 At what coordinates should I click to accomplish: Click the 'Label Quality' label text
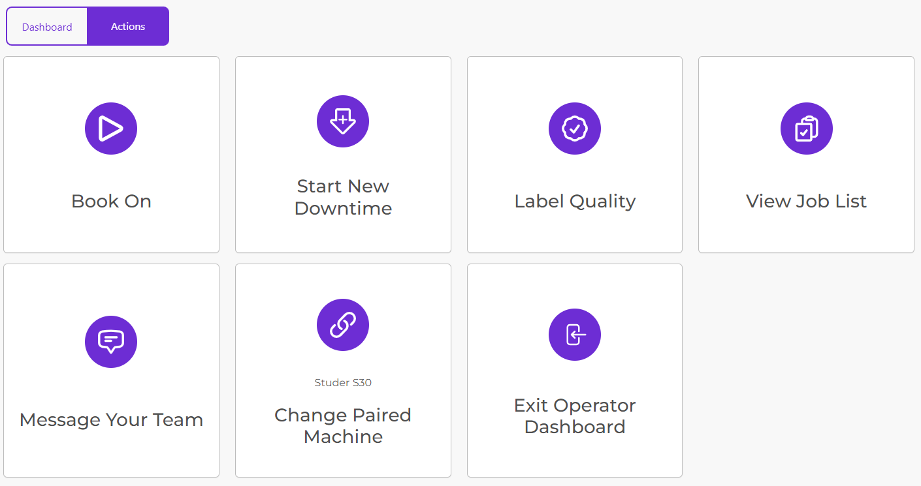tap(575, 201)
